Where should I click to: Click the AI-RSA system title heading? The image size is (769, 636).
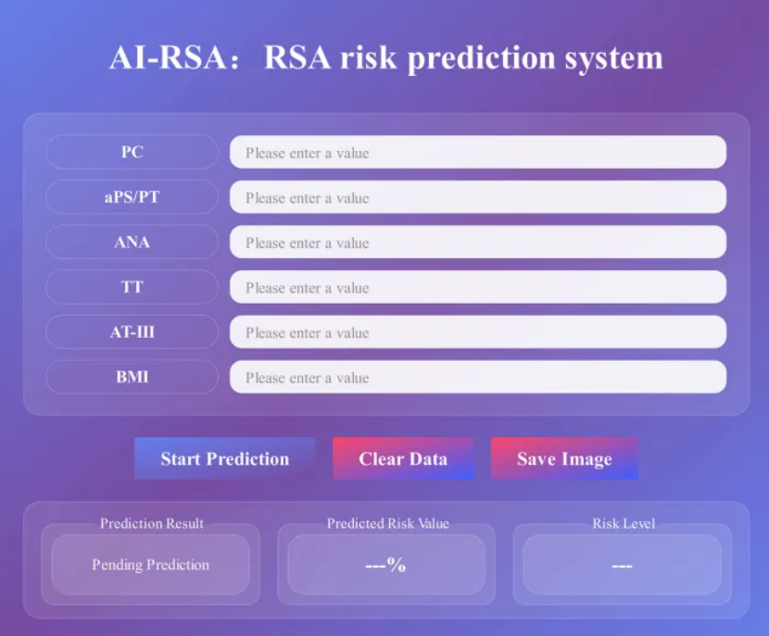(385, 57)
